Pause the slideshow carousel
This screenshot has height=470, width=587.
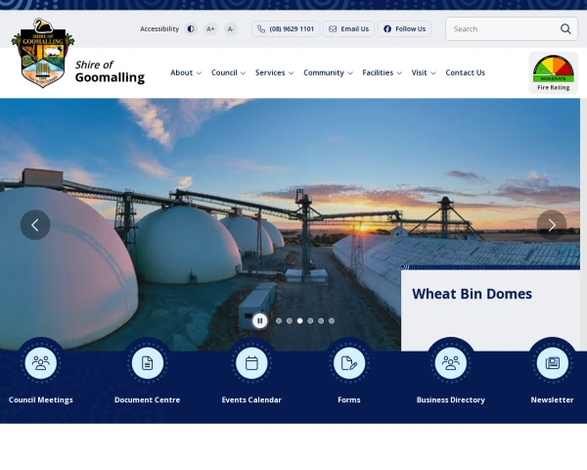coord(260,321)
